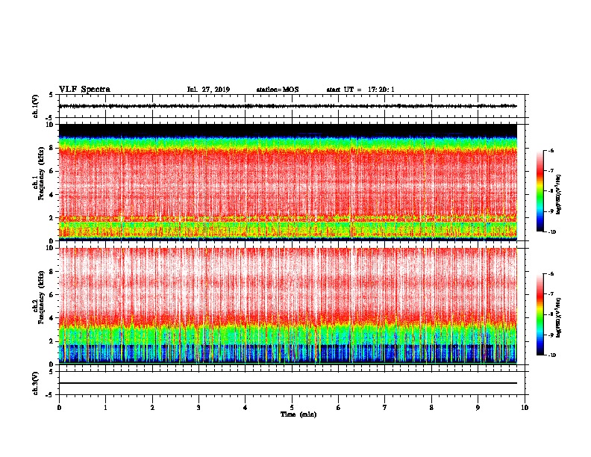The width and height of the screenshot is (591, 457).
Task: Click the "-5" tick of ch.3(V) axis
Action: (x=49, y=395)
